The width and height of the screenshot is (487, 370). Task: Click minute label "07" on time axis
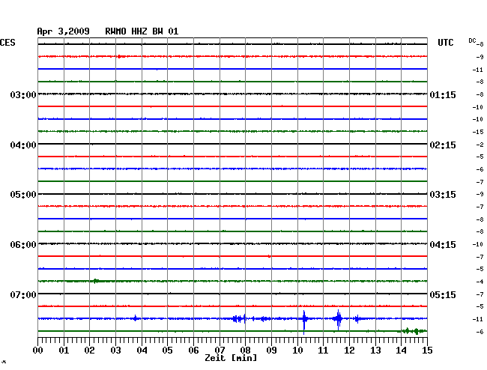coord(220,351)
